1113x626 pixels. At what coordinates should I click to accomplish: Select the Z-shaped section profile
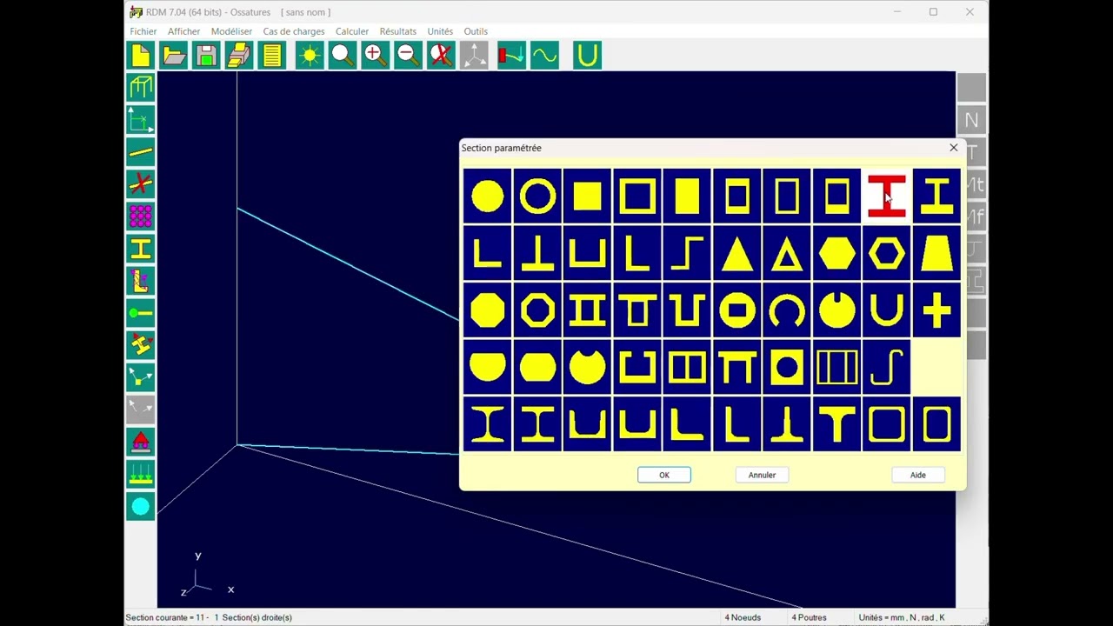[x=687, y=254]
